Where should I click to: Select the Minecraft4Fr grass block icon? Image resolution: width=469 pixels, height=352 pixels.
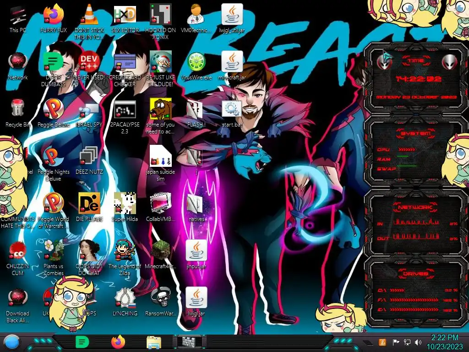tap(161, 255)
